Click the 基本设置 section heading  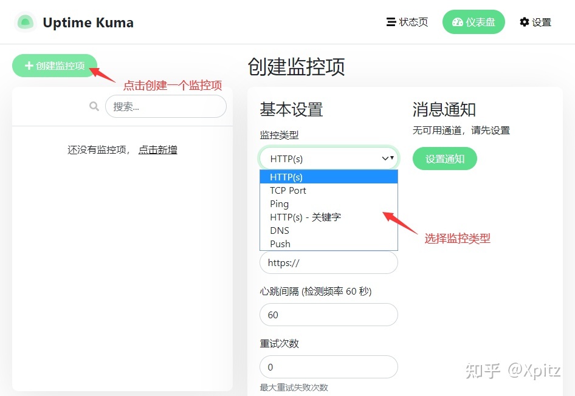291,109
